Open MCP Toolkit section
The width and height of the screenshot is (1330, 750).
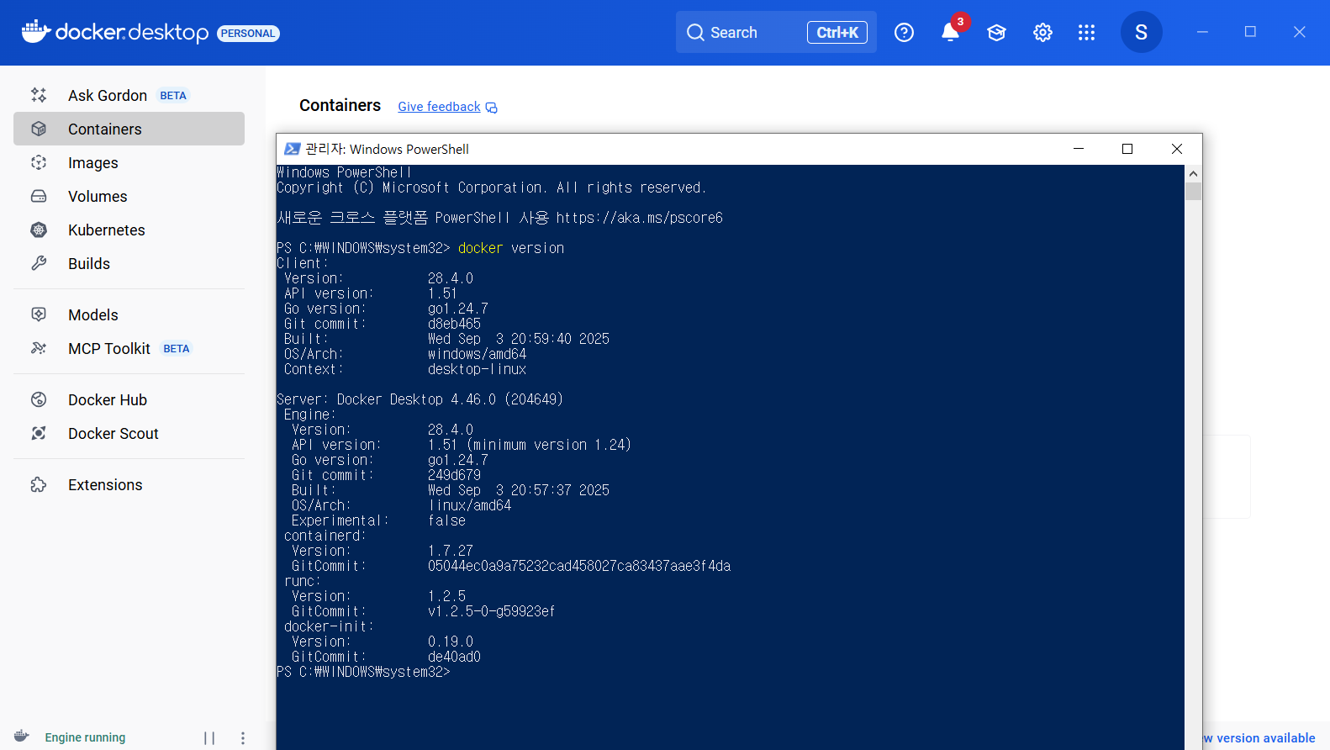(x=129, y=348)
